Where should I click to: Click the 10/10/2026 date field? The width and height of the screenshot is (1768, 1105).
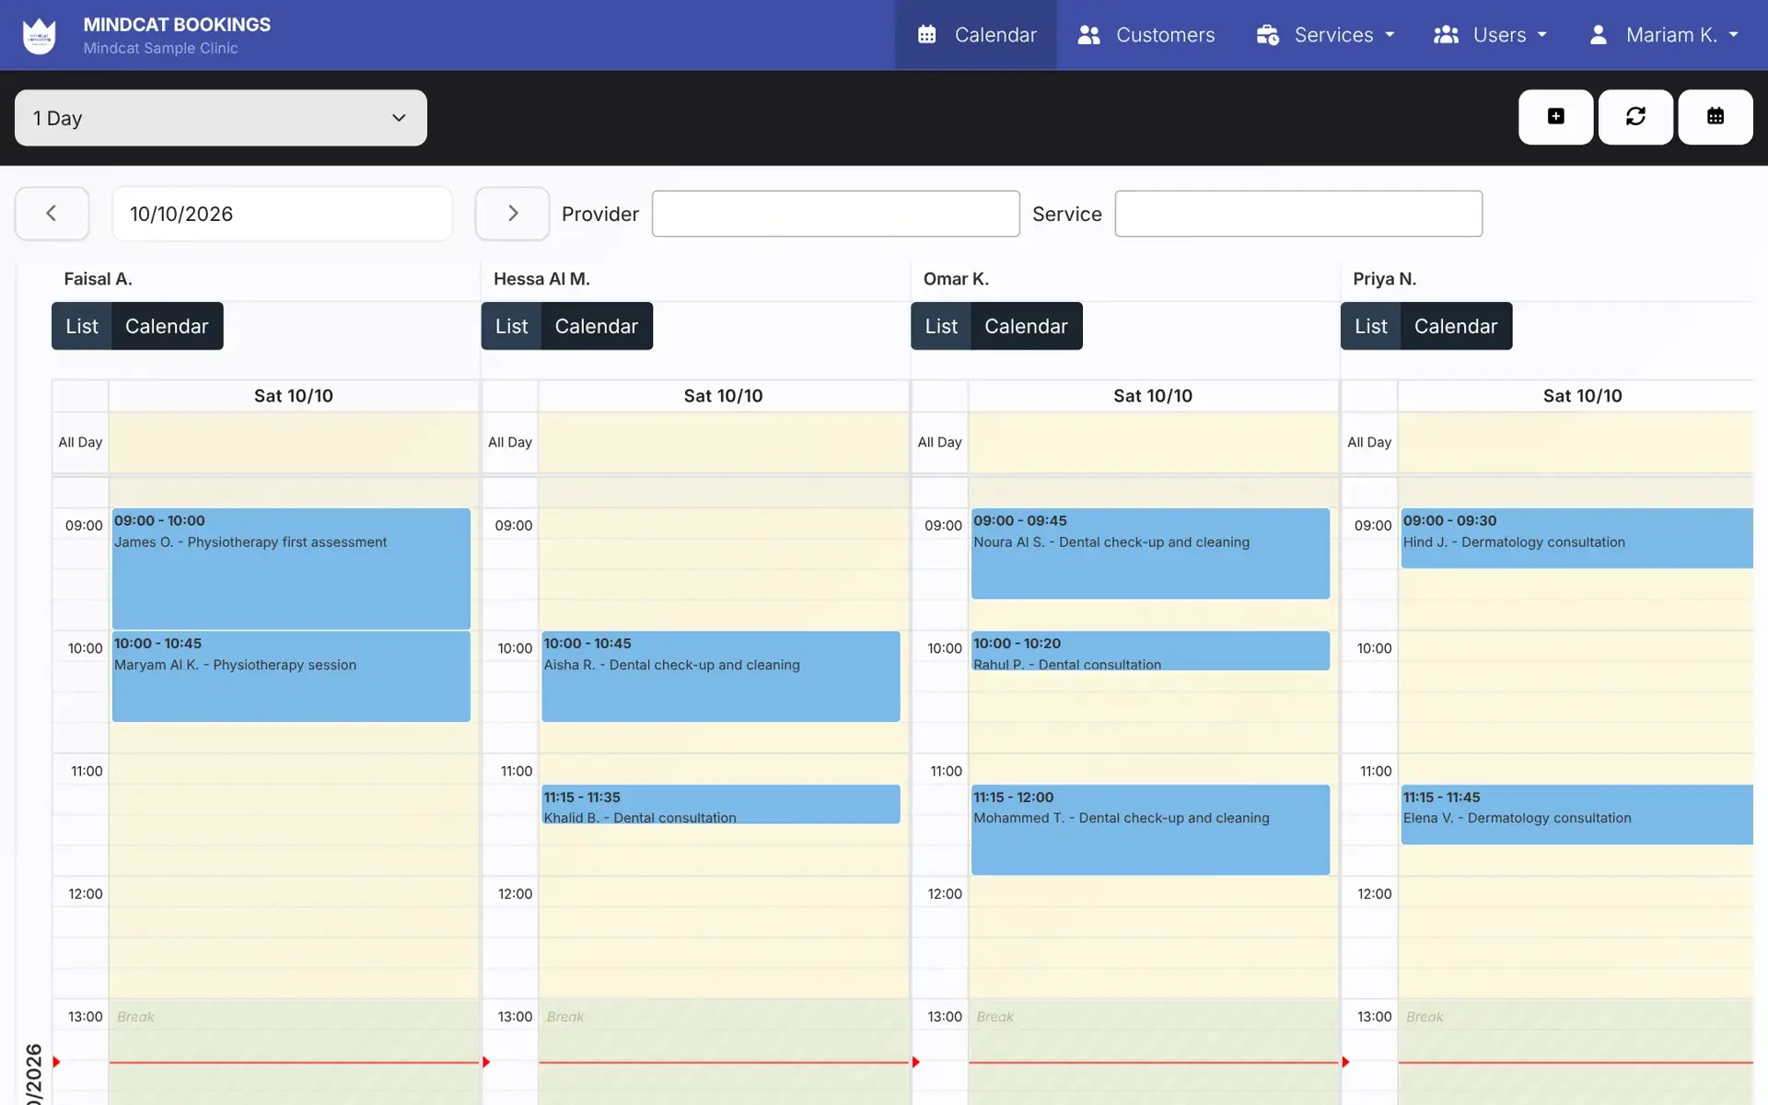coord(282,214)
